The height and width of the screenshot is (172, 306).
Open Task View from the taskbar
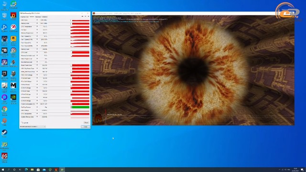pyautogui.click(x=20, y=170)
